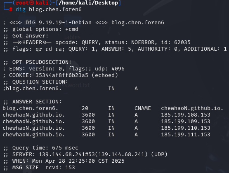
Task: Click the QUESTION SECTION heading
Action: [x=40, y=82]
